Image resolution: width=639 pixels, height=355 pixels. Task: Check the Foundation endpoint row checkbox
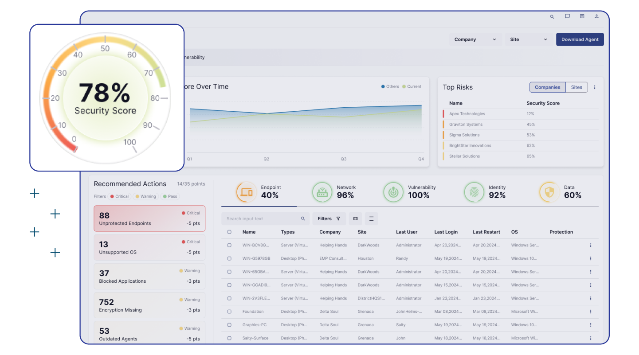tap(229, 312)
